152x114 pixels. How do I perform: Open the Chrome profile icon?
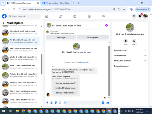pyautogui.click(x=131, y=9)
